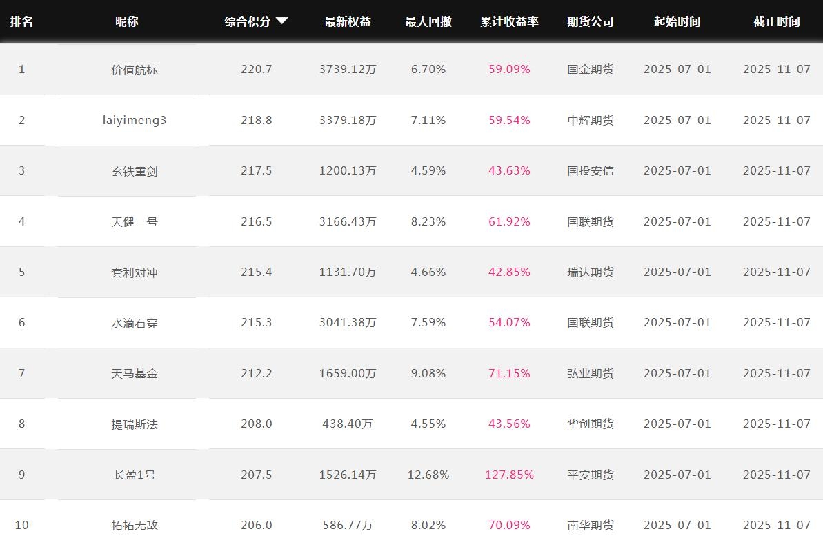View trader 水滴石穿
This screenshot has height=547, width=823.
(x=135, y=323)
